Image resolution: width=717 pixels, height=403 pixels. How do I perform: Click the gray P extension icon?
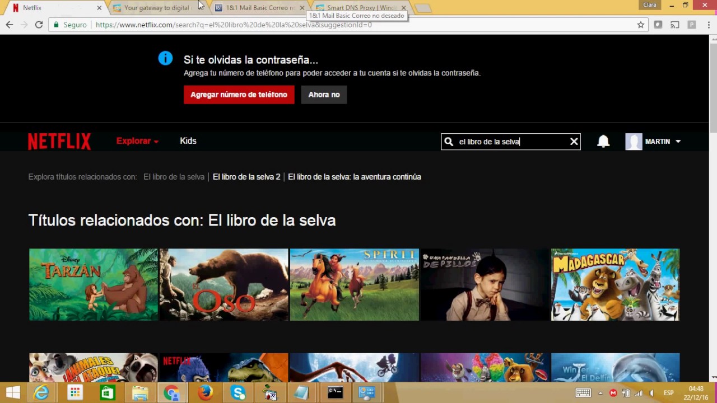point(692,25)
